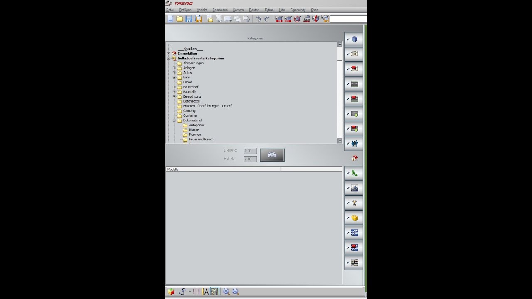This screenshot has width=532, height=299.
Task: Expand the Bauernhof folder
Action: point(175,87)
